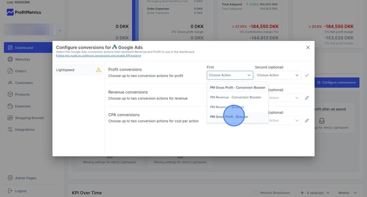Close the Configure conversions dialog

(308, 48)
